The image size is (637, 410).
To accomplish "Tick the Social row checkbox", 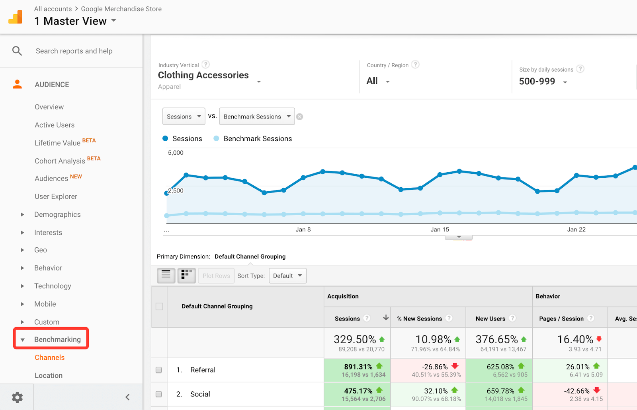I will pyautogui.click(x=159, y=394).
